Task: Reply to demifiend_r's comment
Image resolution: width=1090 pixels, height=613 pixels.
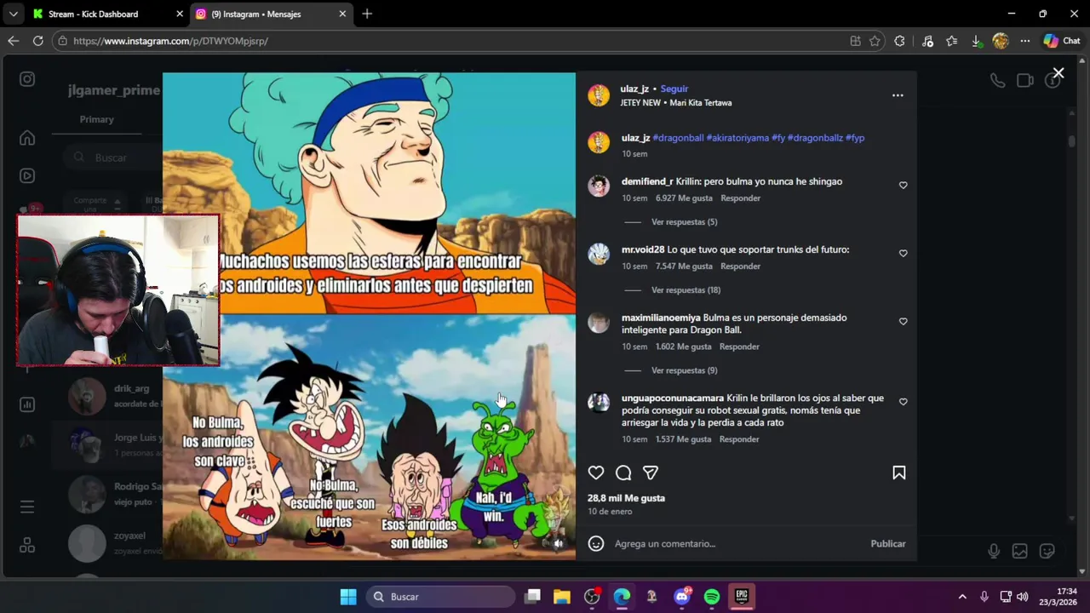Action: 740,198
